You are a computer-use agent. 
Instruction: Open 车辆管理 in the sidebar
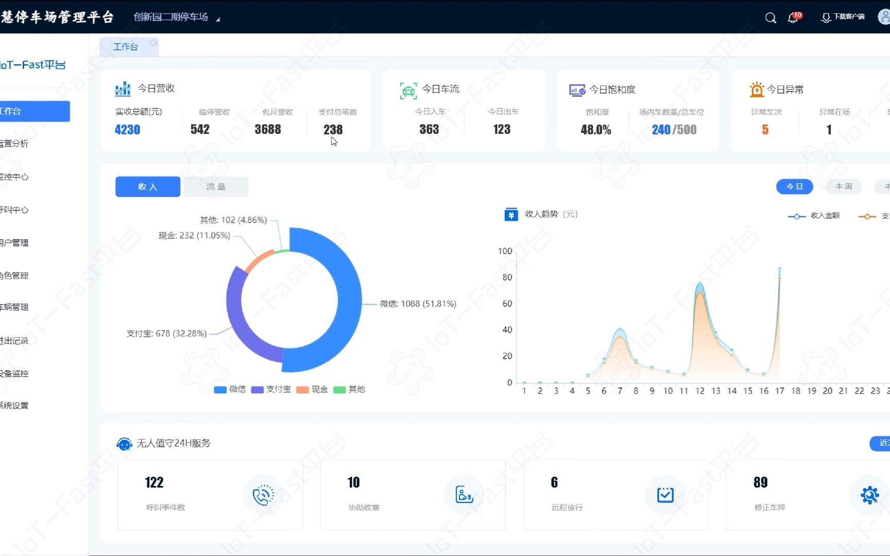click(x=14, y=307)
